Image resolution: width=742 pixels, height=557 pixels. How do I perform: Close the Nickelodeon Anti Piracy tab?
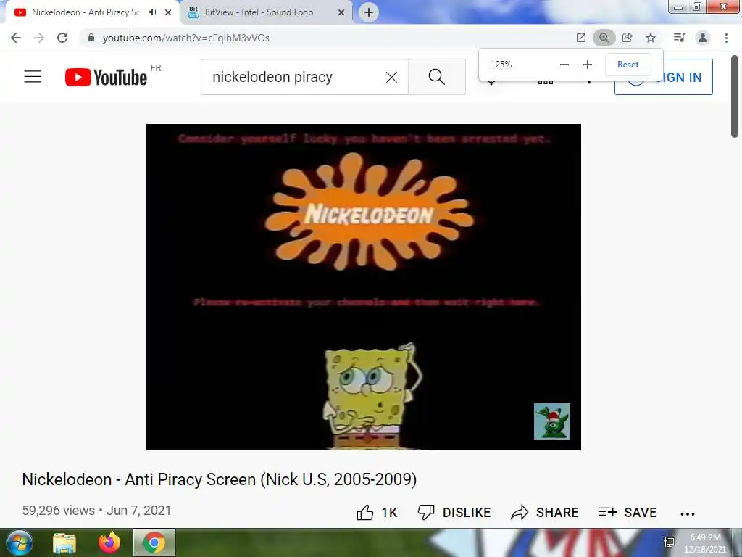[168, 12]
